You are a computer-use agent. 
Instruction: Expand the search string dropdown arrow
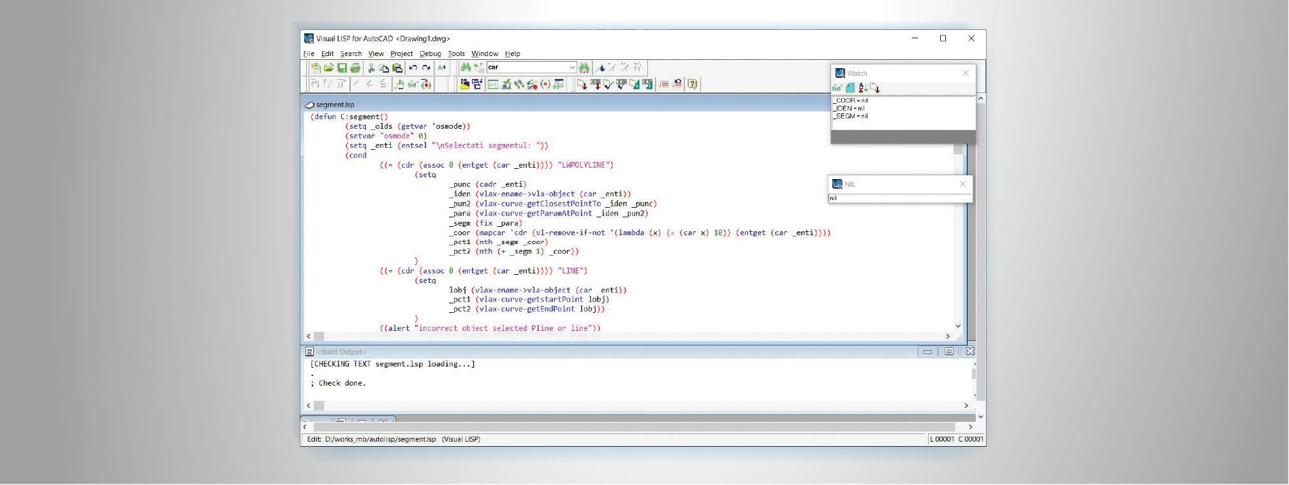pyautogui.click(x=572, y=68)
